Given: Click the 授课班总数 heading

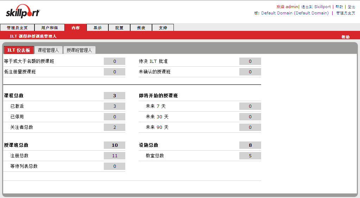Looking at the screenshot, I should tap(16, 145).
